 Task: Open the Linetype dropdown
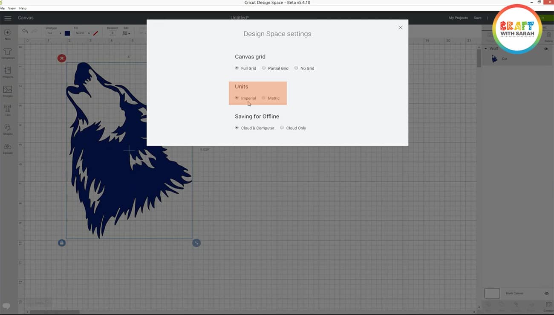click(x=55, y=33)
